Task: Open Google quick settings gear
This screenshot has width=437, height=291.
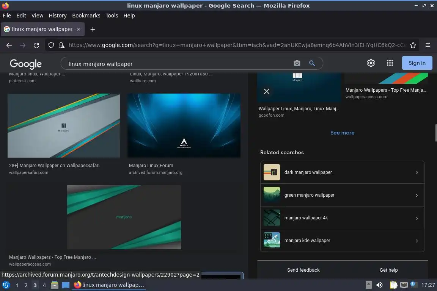Action: click(x=371, y=63)
